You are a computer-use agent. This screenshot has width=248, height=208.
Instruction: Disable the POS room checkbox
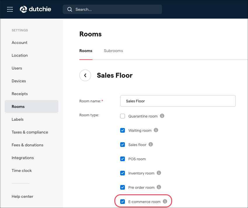(123, 159)
